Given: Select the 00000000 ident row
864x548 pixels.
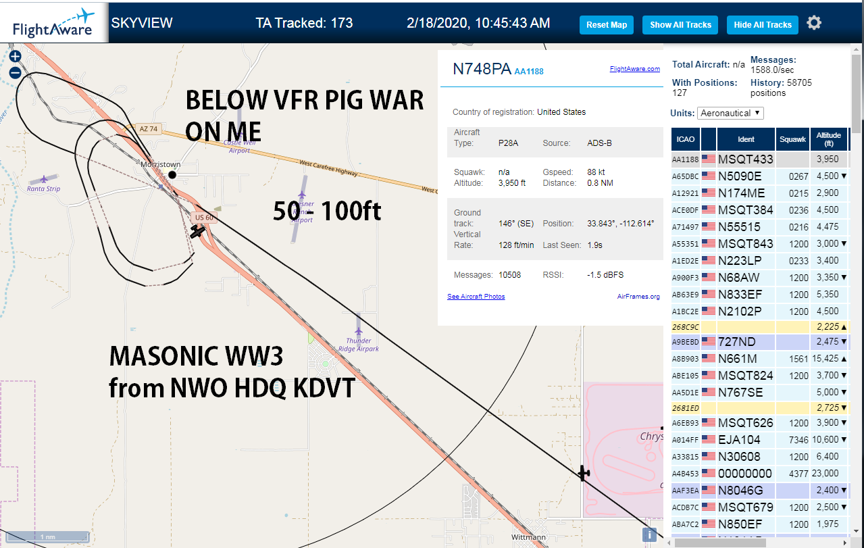Looking at the screenshot, I should coord(759,474).
